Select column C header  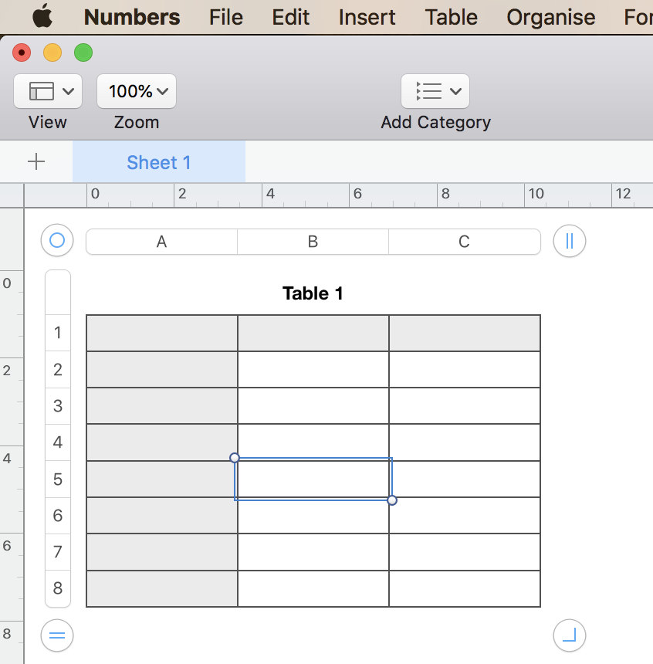click(464, 242)
